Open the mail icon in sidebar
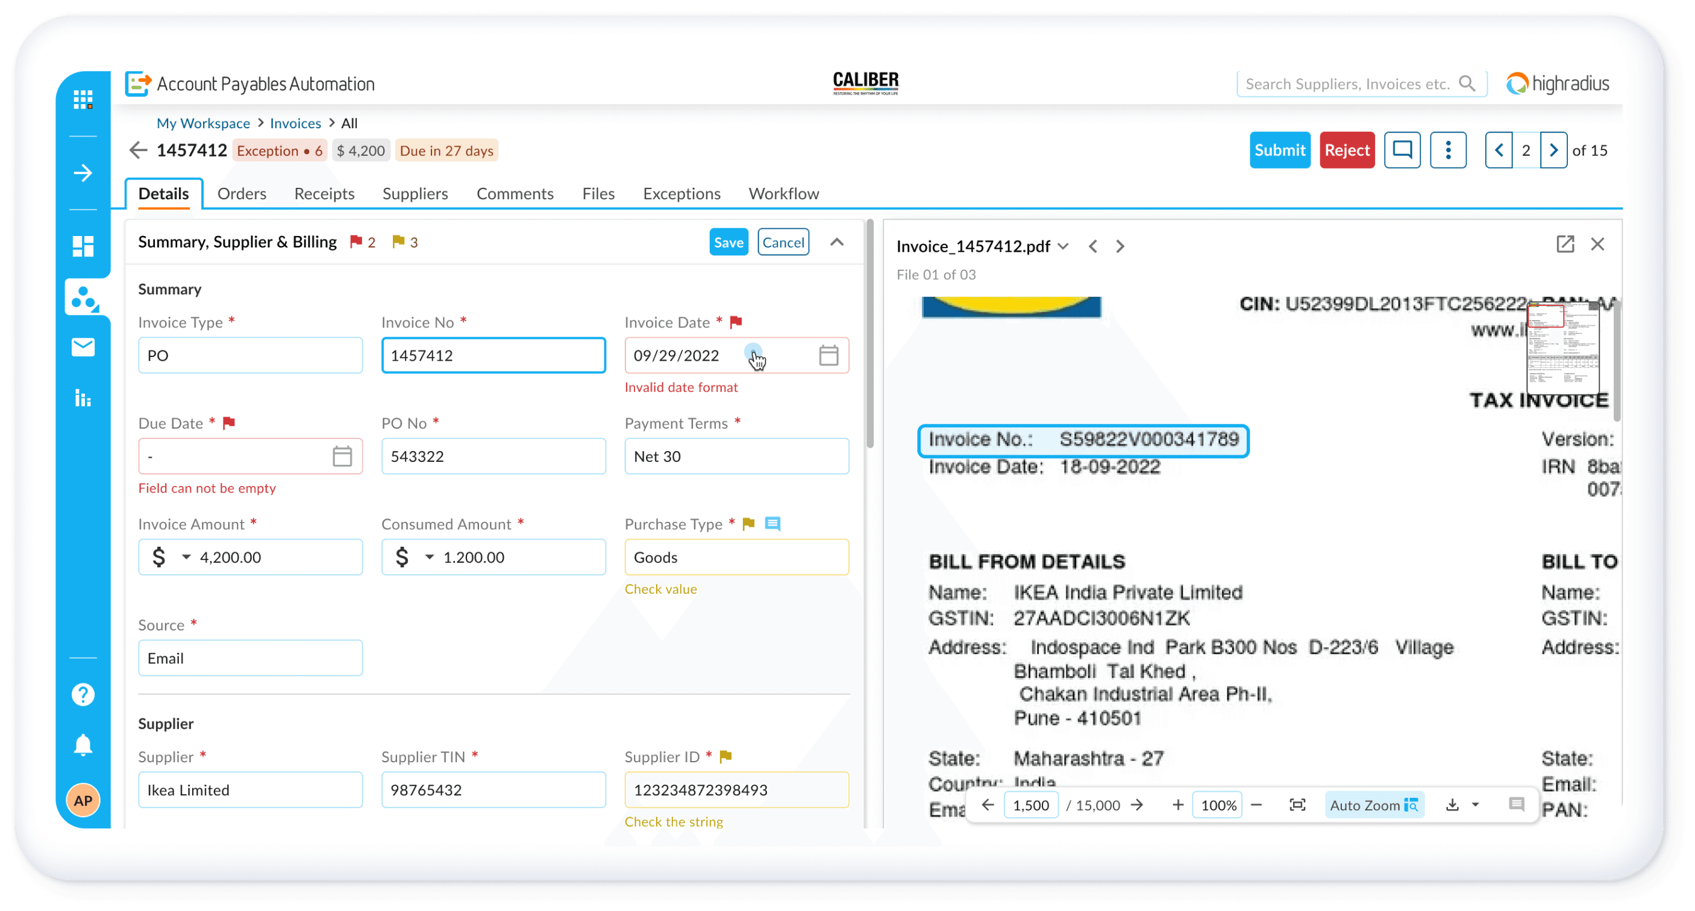The height and width of the screenshot is (911, 1695). click(x=83, y=347)
